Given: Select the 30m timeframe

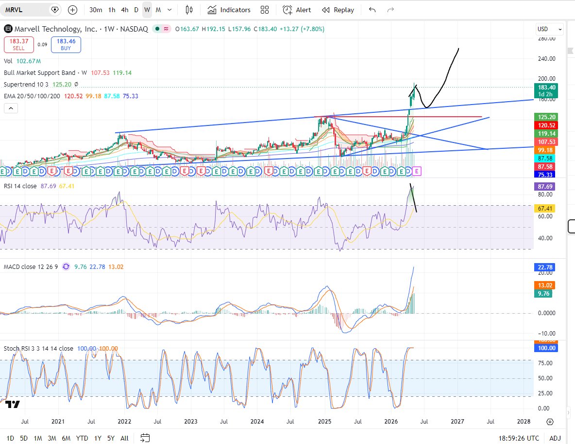Looking at the screenshot, I should pyautogui.click(x=96, y=10).
